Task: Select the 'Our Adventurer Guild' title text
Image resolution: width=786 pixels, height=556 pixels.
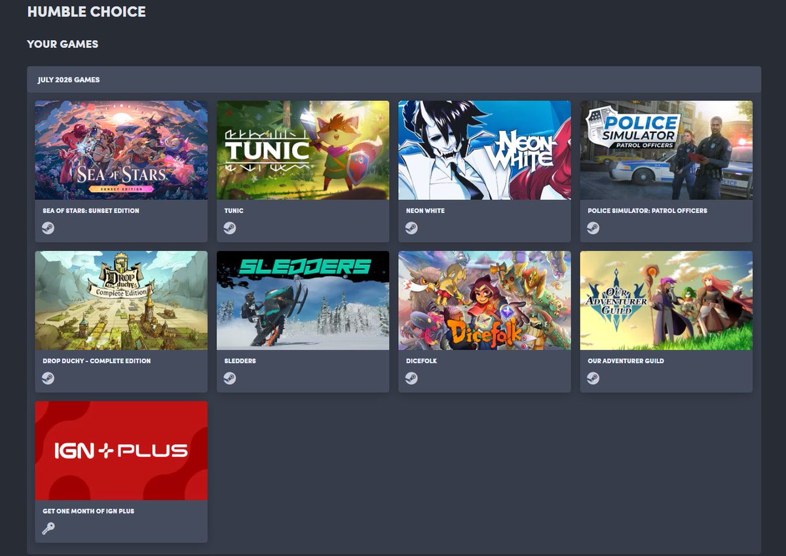Action: click(626, 361)
